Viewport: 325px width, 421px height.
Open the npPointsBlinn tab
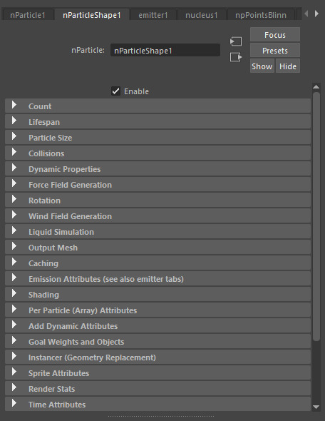pyautogui.click(x=261, y=15)
